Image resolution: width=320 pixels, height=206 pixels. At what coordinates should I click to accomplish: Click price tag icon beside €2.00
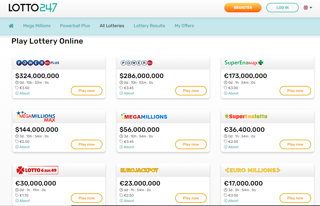pyautogui.click(x=225, y=142)
